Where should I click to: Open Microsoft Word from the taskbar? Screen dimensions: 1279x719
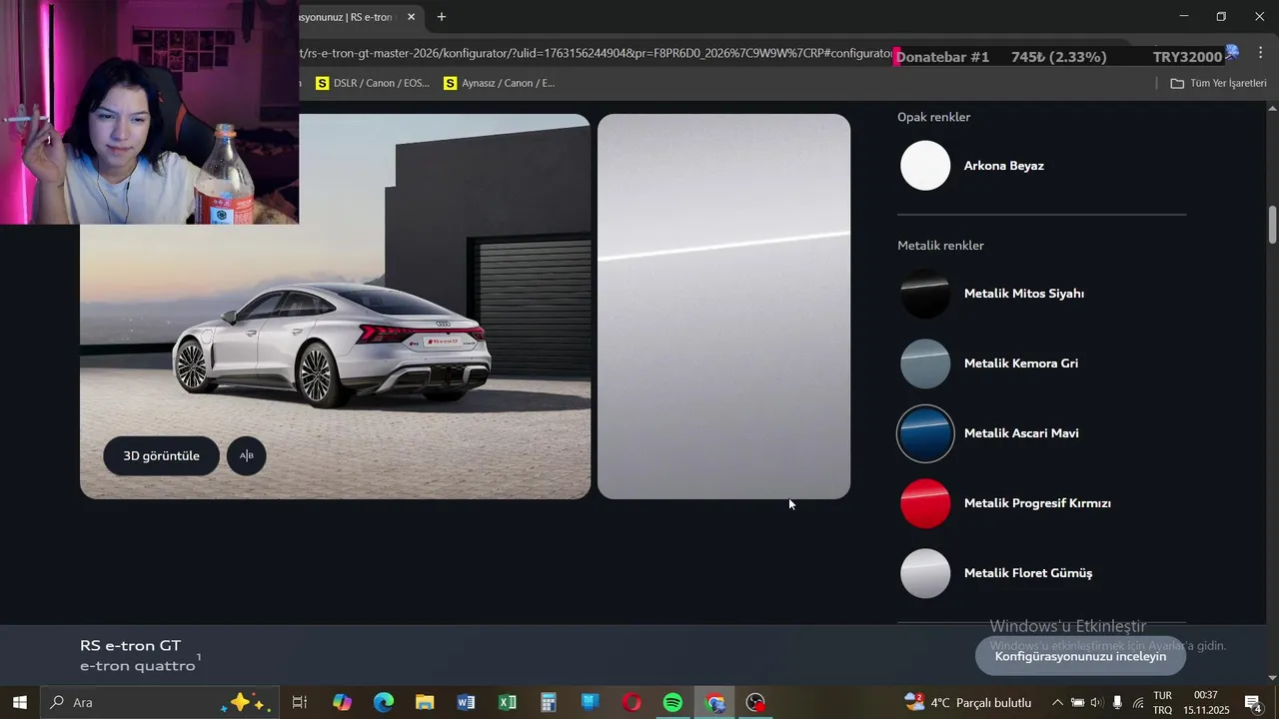[466, 703]
